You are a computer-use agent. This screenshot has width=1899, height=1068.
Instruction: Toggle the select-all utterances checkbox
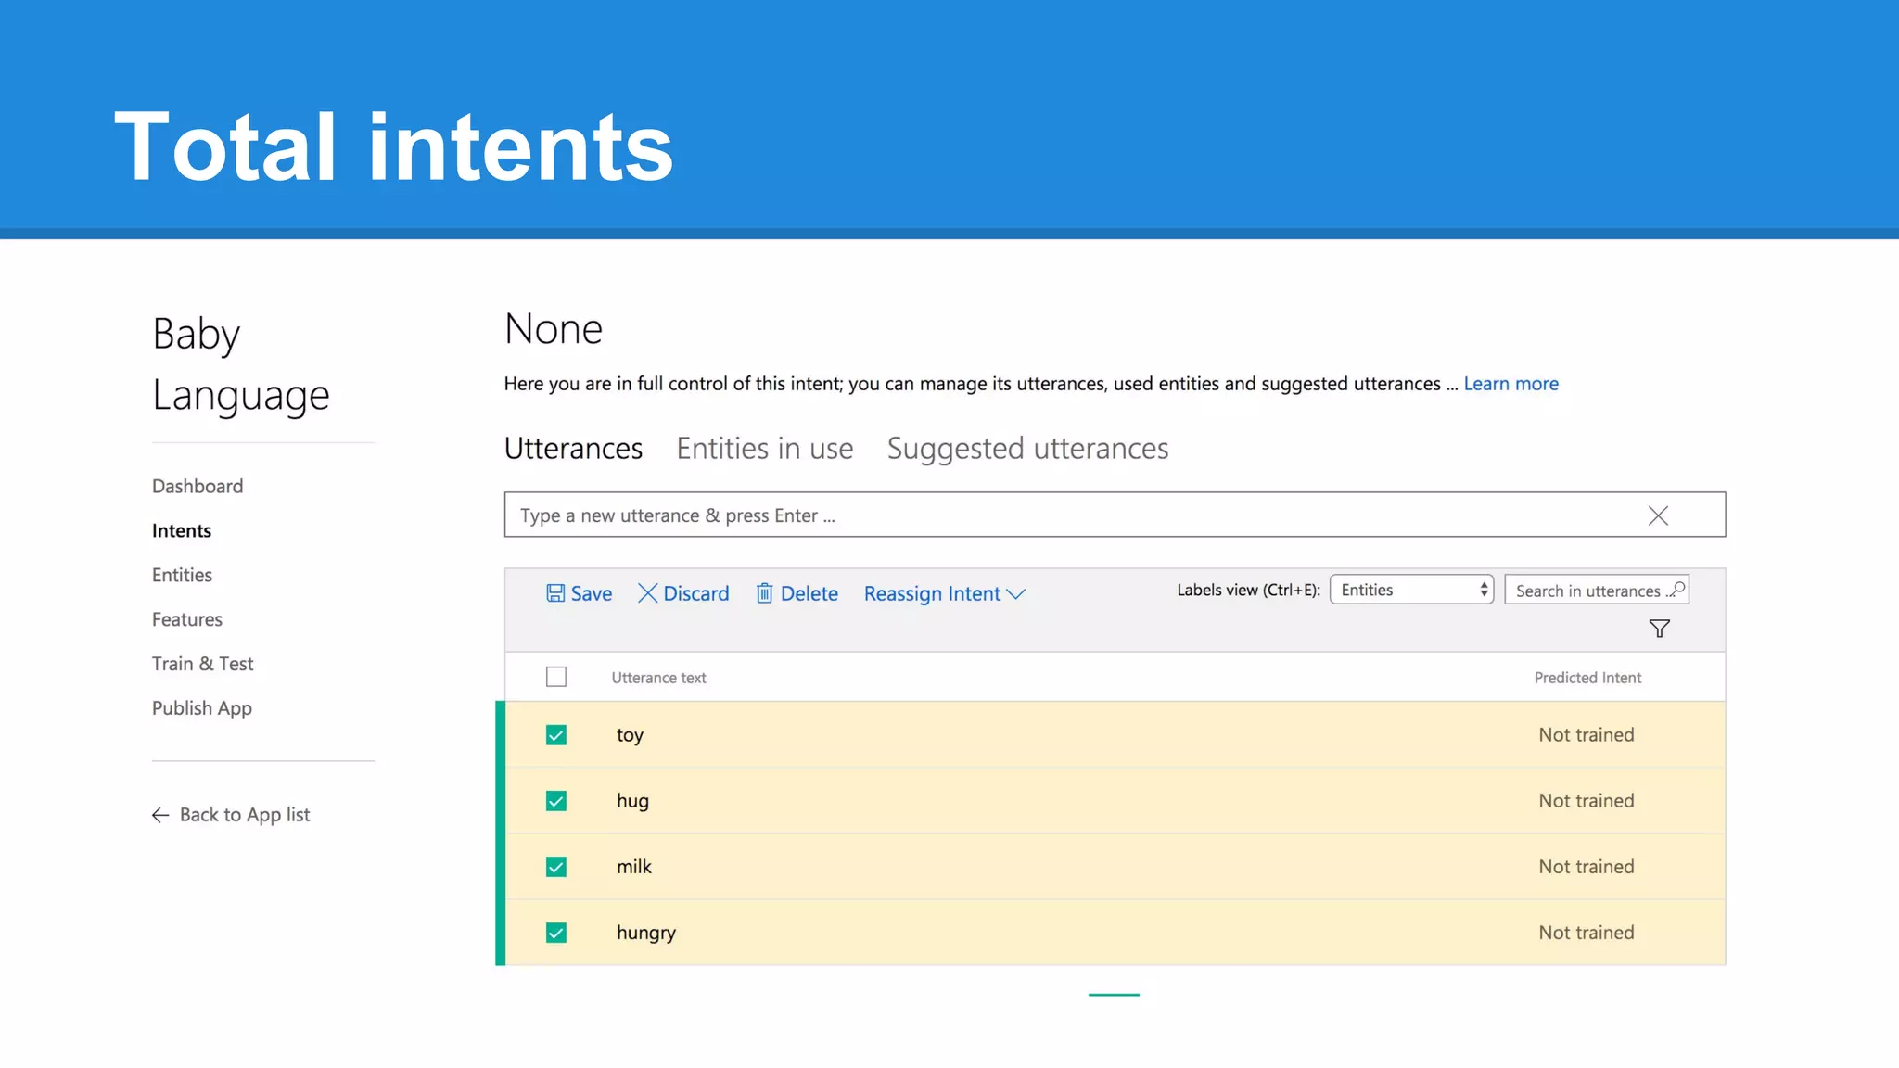(556, 677)
